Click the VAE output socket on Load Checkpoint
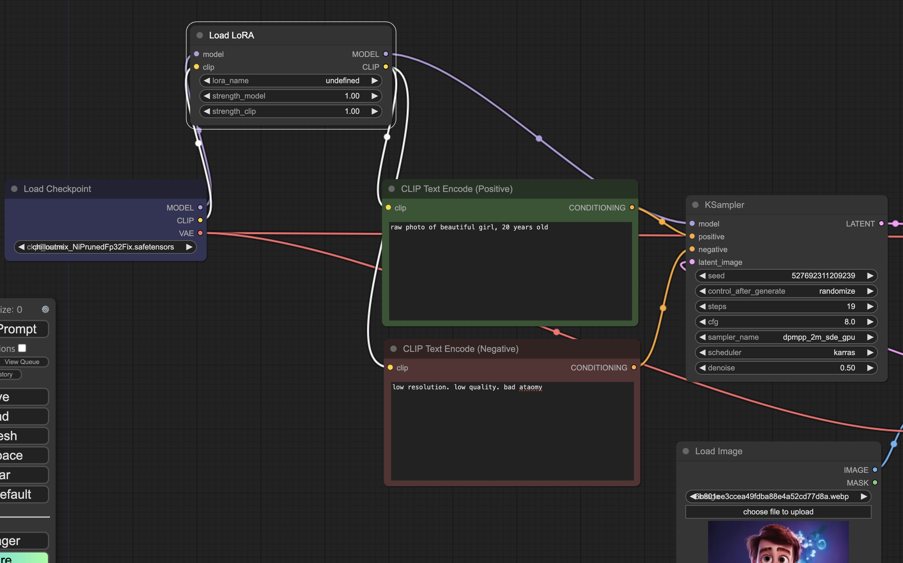The height and width of the screenshot is (563, 903). click(200, 233)
